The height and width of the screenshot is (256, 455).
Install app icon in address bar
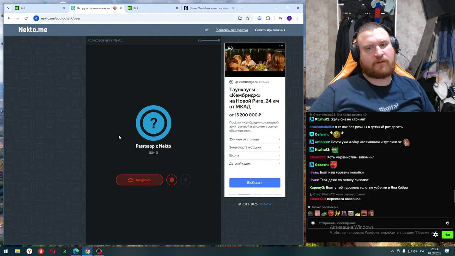coord(240,18)
